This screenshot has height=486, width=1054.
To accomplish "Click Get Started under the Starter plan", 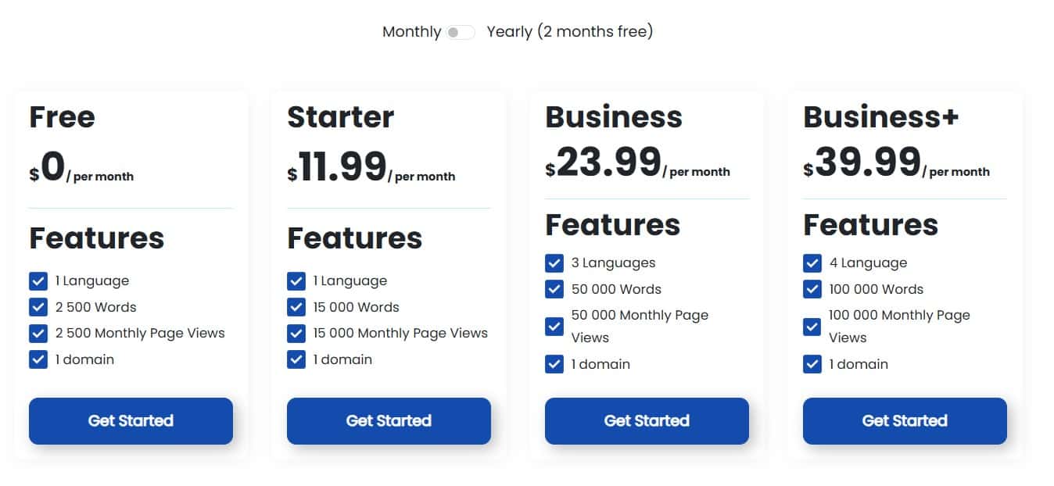I will 389,420.
